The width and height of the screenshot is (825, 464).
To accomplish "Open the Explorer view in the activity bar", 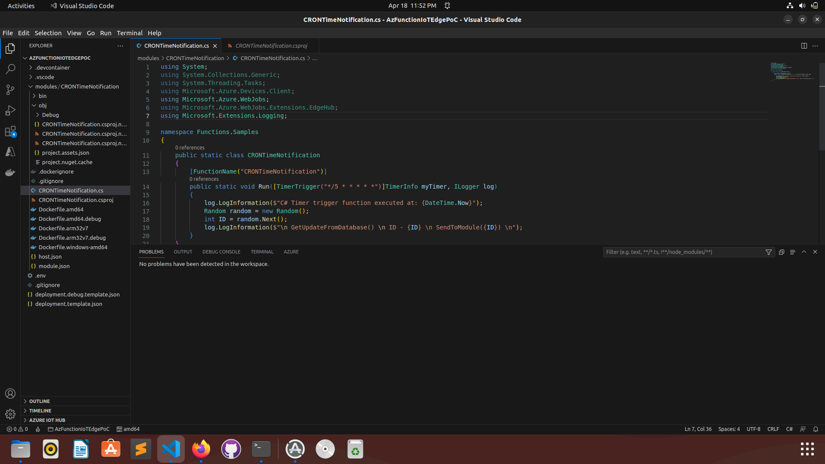I will coord(10,49).
